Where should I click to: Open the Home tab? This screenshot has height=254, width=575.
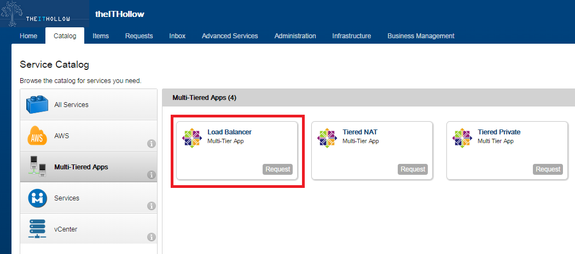pyautogui.click(x=28, y=36)
